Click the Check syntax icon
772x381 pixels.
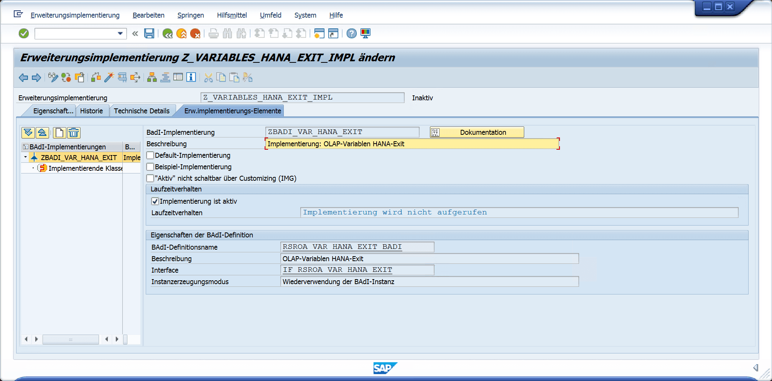[x=96, y=78]
